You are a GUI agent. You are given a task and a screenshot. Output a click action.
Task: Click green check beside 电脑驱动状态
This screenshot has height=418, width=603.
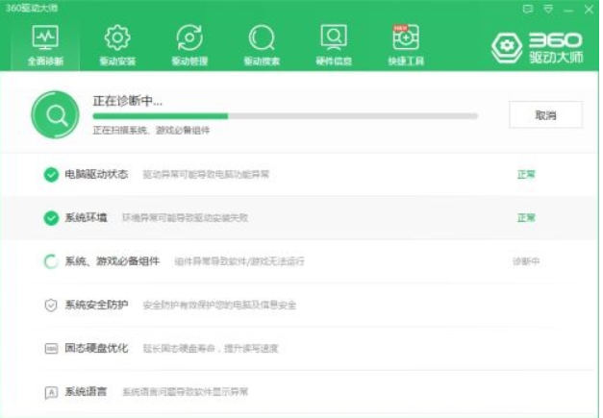51,175
